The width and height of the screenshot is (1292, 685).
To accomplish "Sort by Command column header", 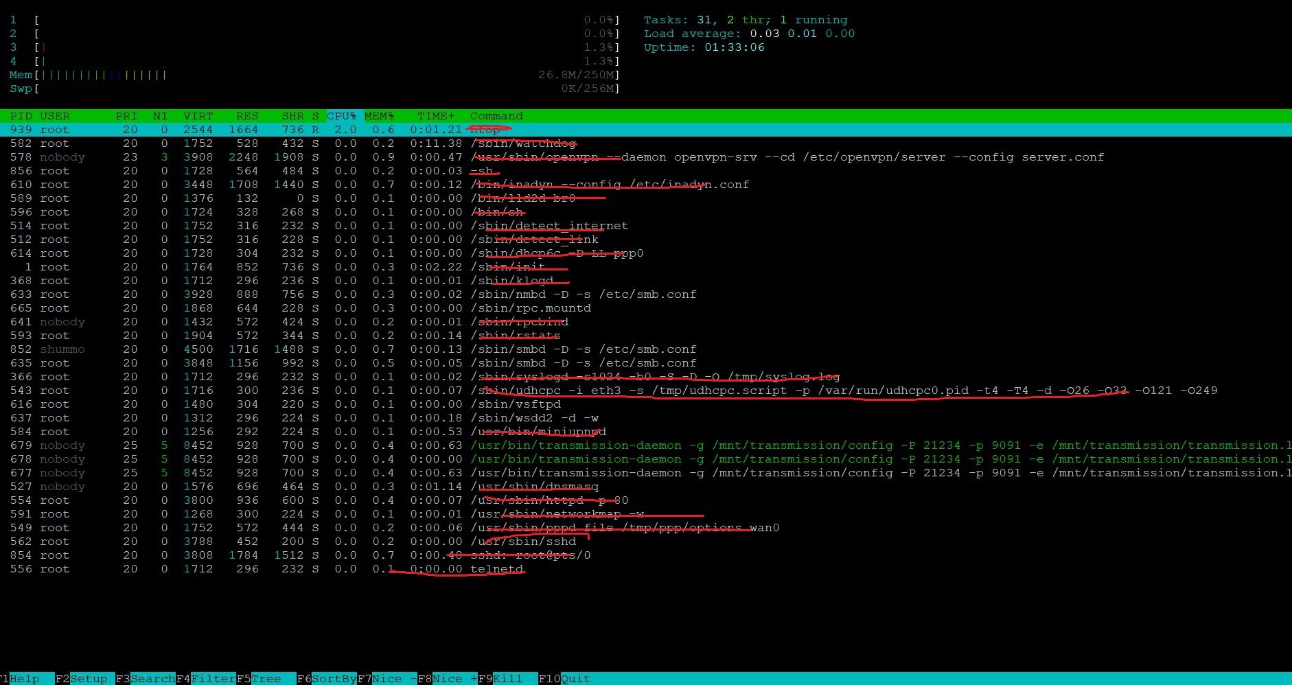I will point(496,116).
